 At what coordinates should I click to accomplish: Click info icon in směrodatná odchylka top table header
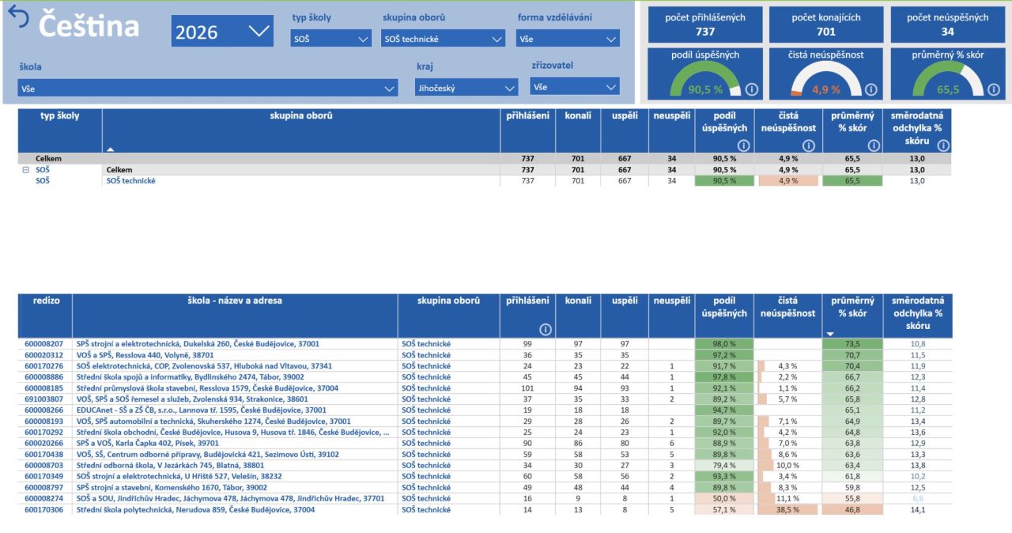click(x=943, y=146)
